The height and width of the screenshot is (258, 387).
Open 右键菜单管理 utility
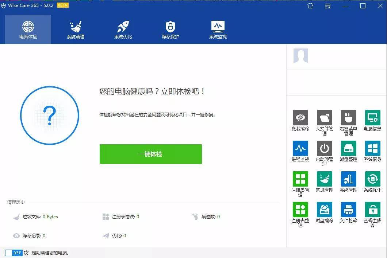(348, 123)
